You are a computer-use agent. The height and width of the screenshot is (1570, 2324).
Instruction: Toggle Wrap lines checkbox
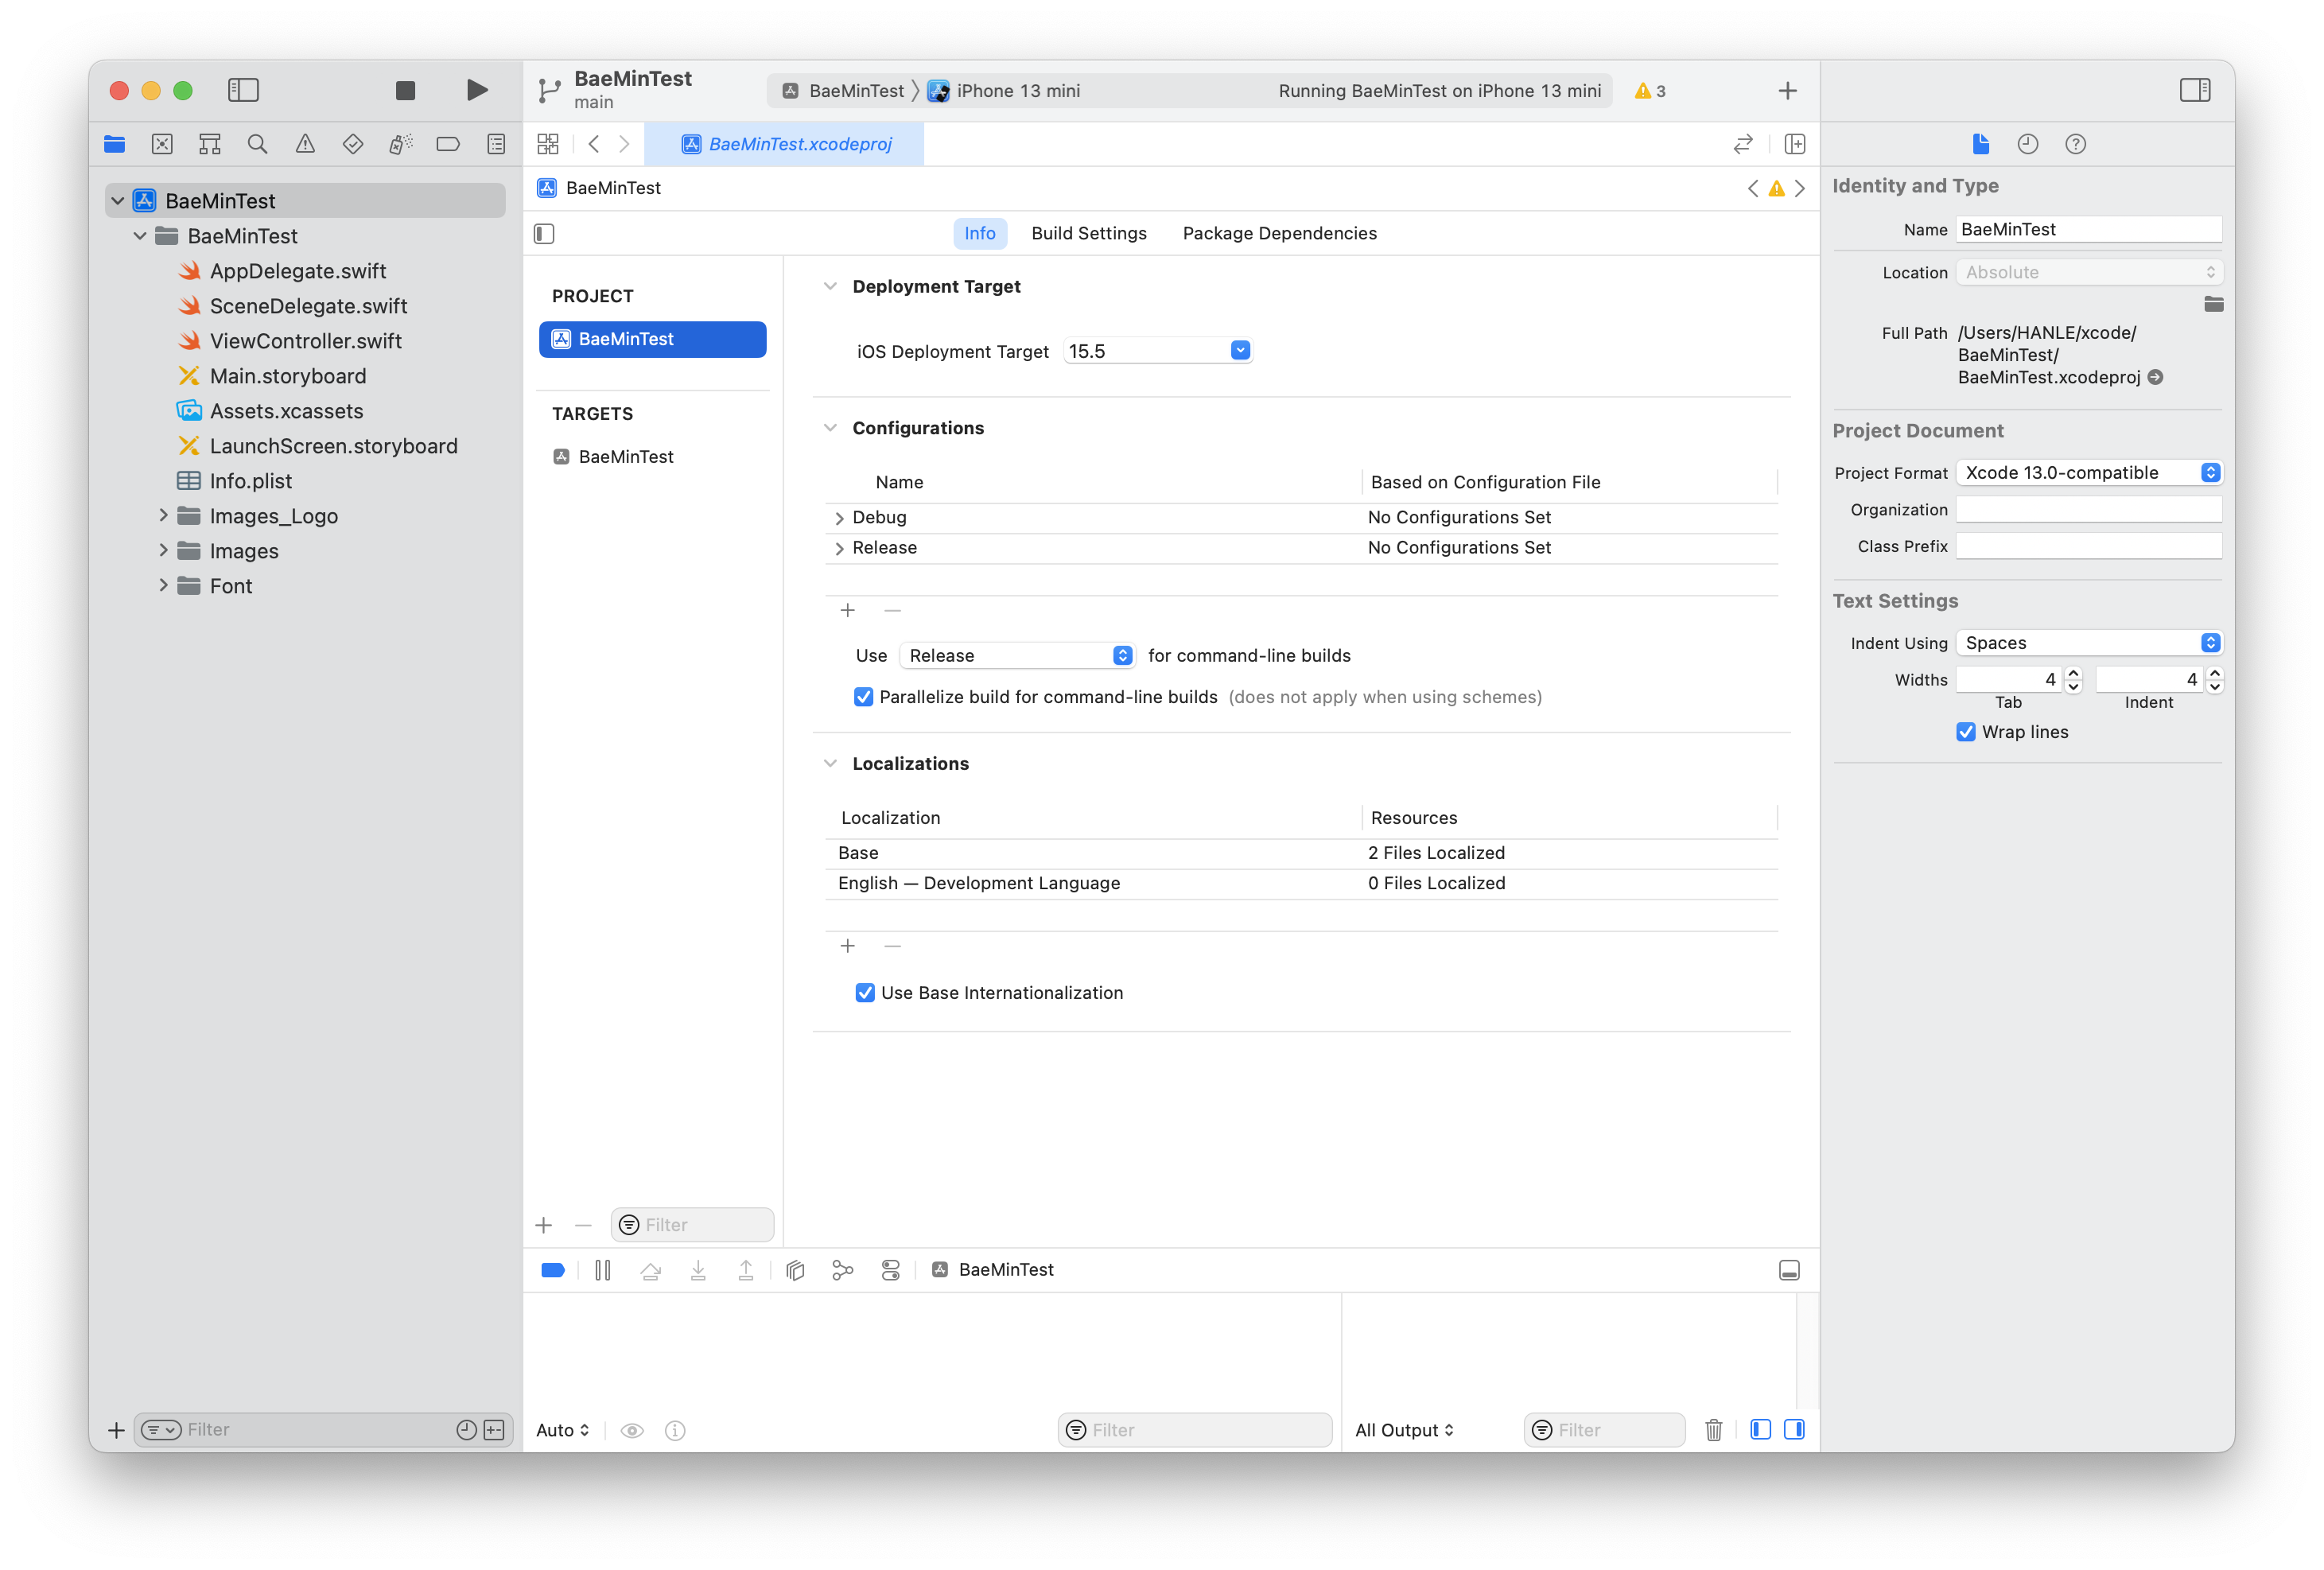tap(1965, 732)
